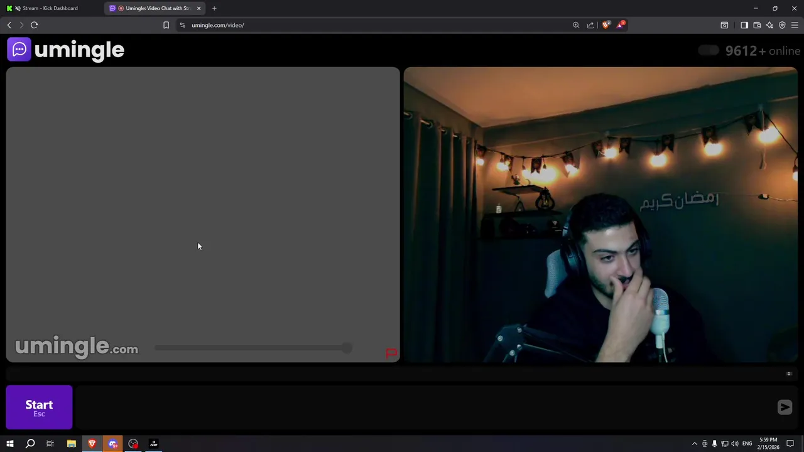Open recording app with red dot on taskbar
The width and height of the screenshot is (804, 452).
pyautogui.click(x=133, y=444)
